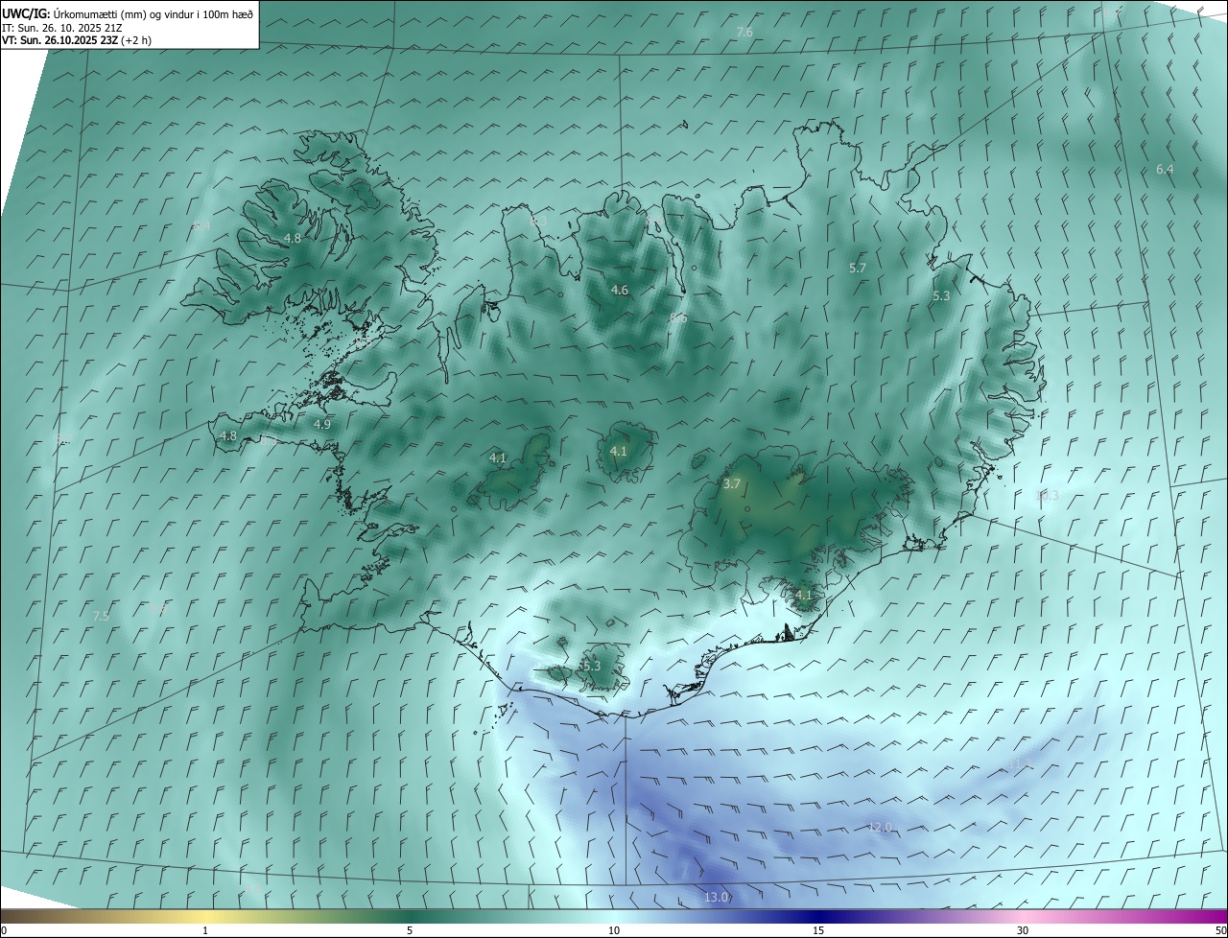Click the 3.7 value label on the glacier
Viewport: 1228px width, 938px height.
pyautogui.click(x=732, y=484)
